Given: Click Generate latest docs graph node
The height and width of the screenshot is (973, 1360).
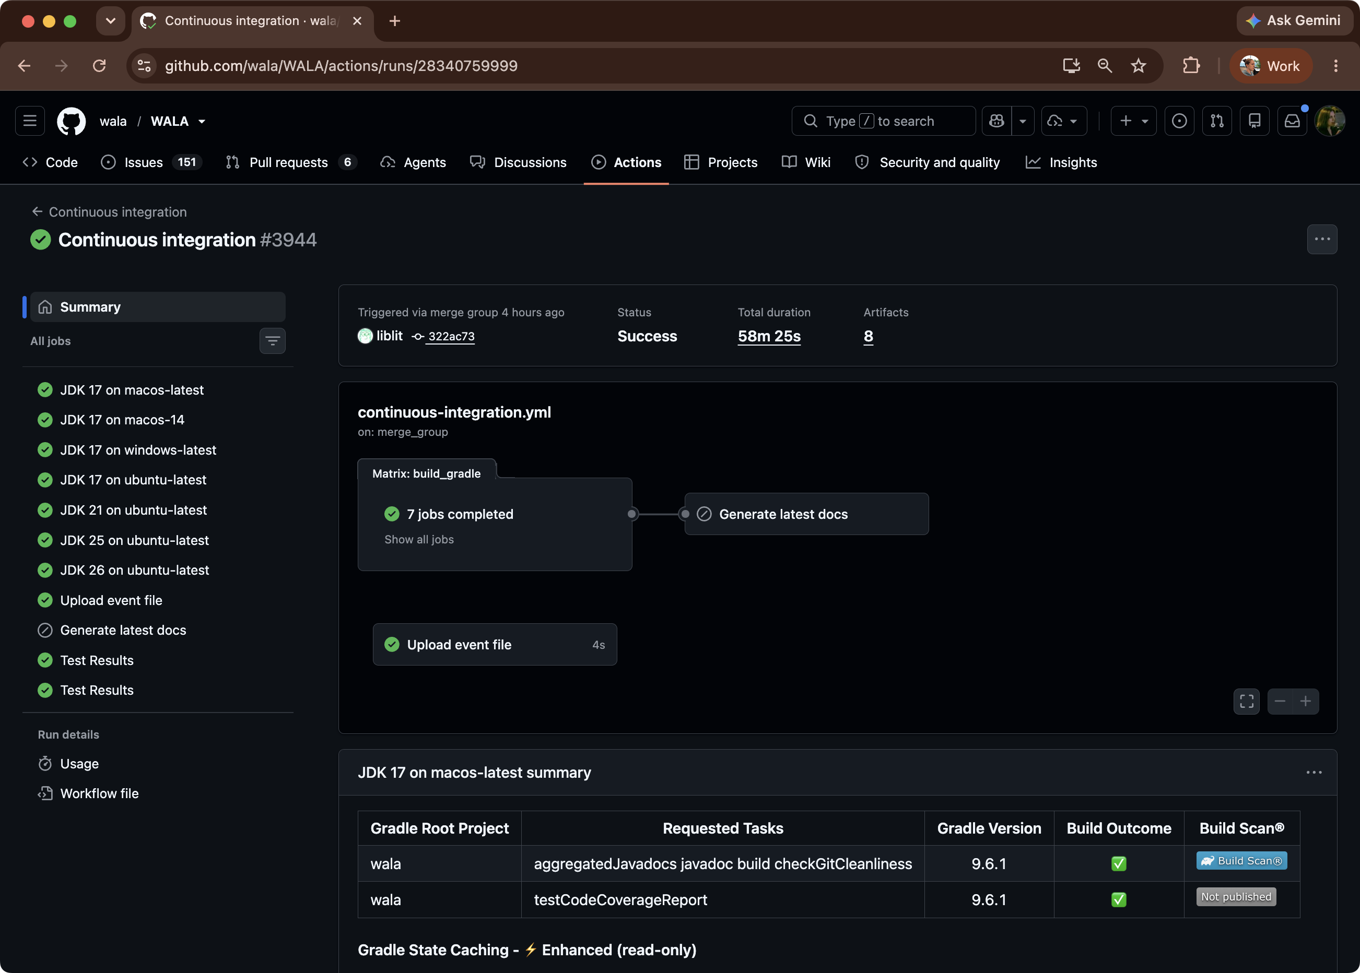Looking at the screenshot, I should coord(806,514).
